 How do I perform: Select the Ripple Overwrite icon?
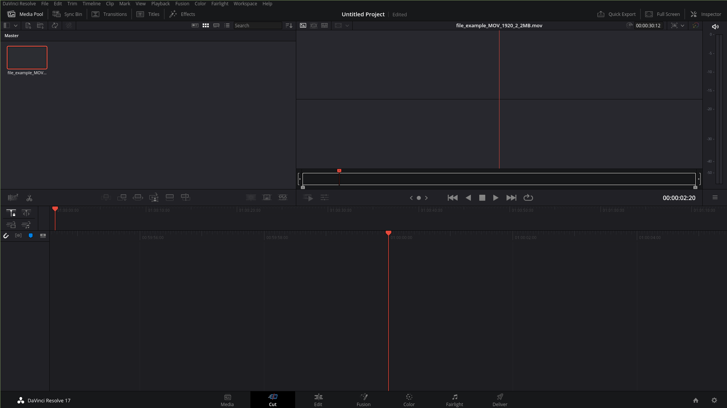pyautogui.click(x=138, y=197)
